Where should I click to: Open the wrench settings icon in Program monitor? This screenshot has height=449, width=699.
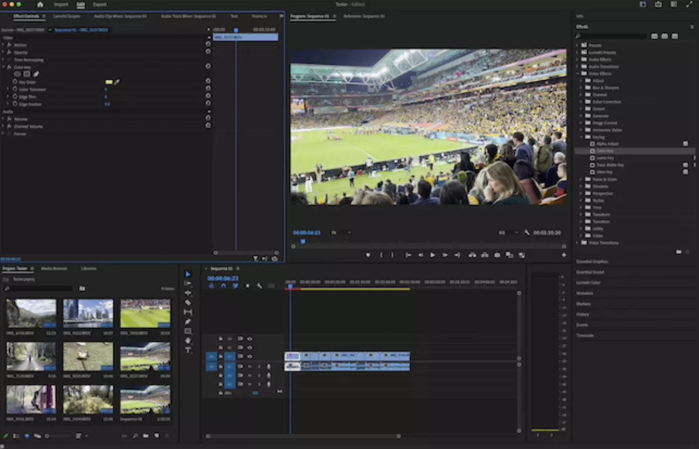pyautogui.click(x=527, y=233)
